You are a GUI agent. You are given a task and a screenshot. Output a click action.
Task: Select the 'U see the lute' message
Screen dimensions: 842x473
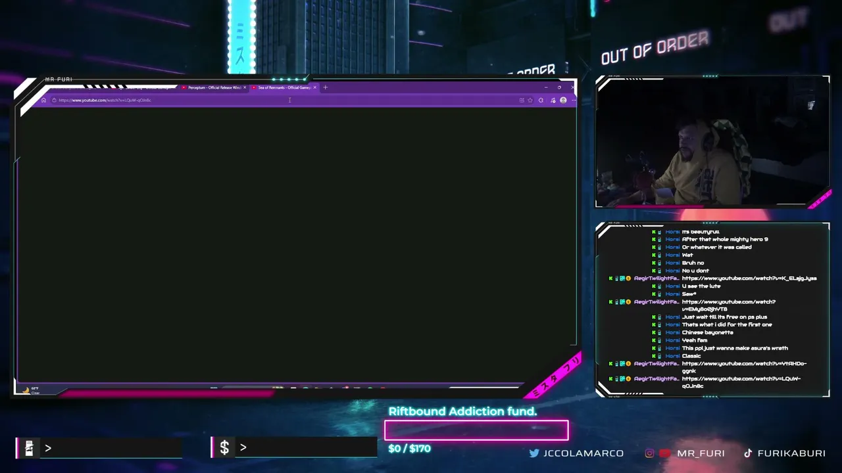click(701, 286)
